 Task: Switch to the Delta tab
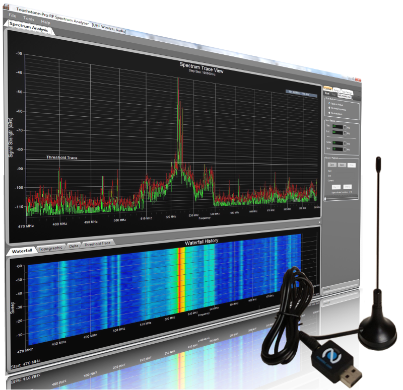click(x=74, y=245)
